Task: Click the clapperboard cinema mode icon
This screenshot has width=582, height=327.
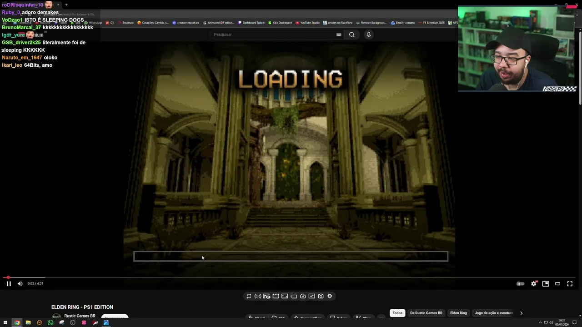Action: pos(276,296)
